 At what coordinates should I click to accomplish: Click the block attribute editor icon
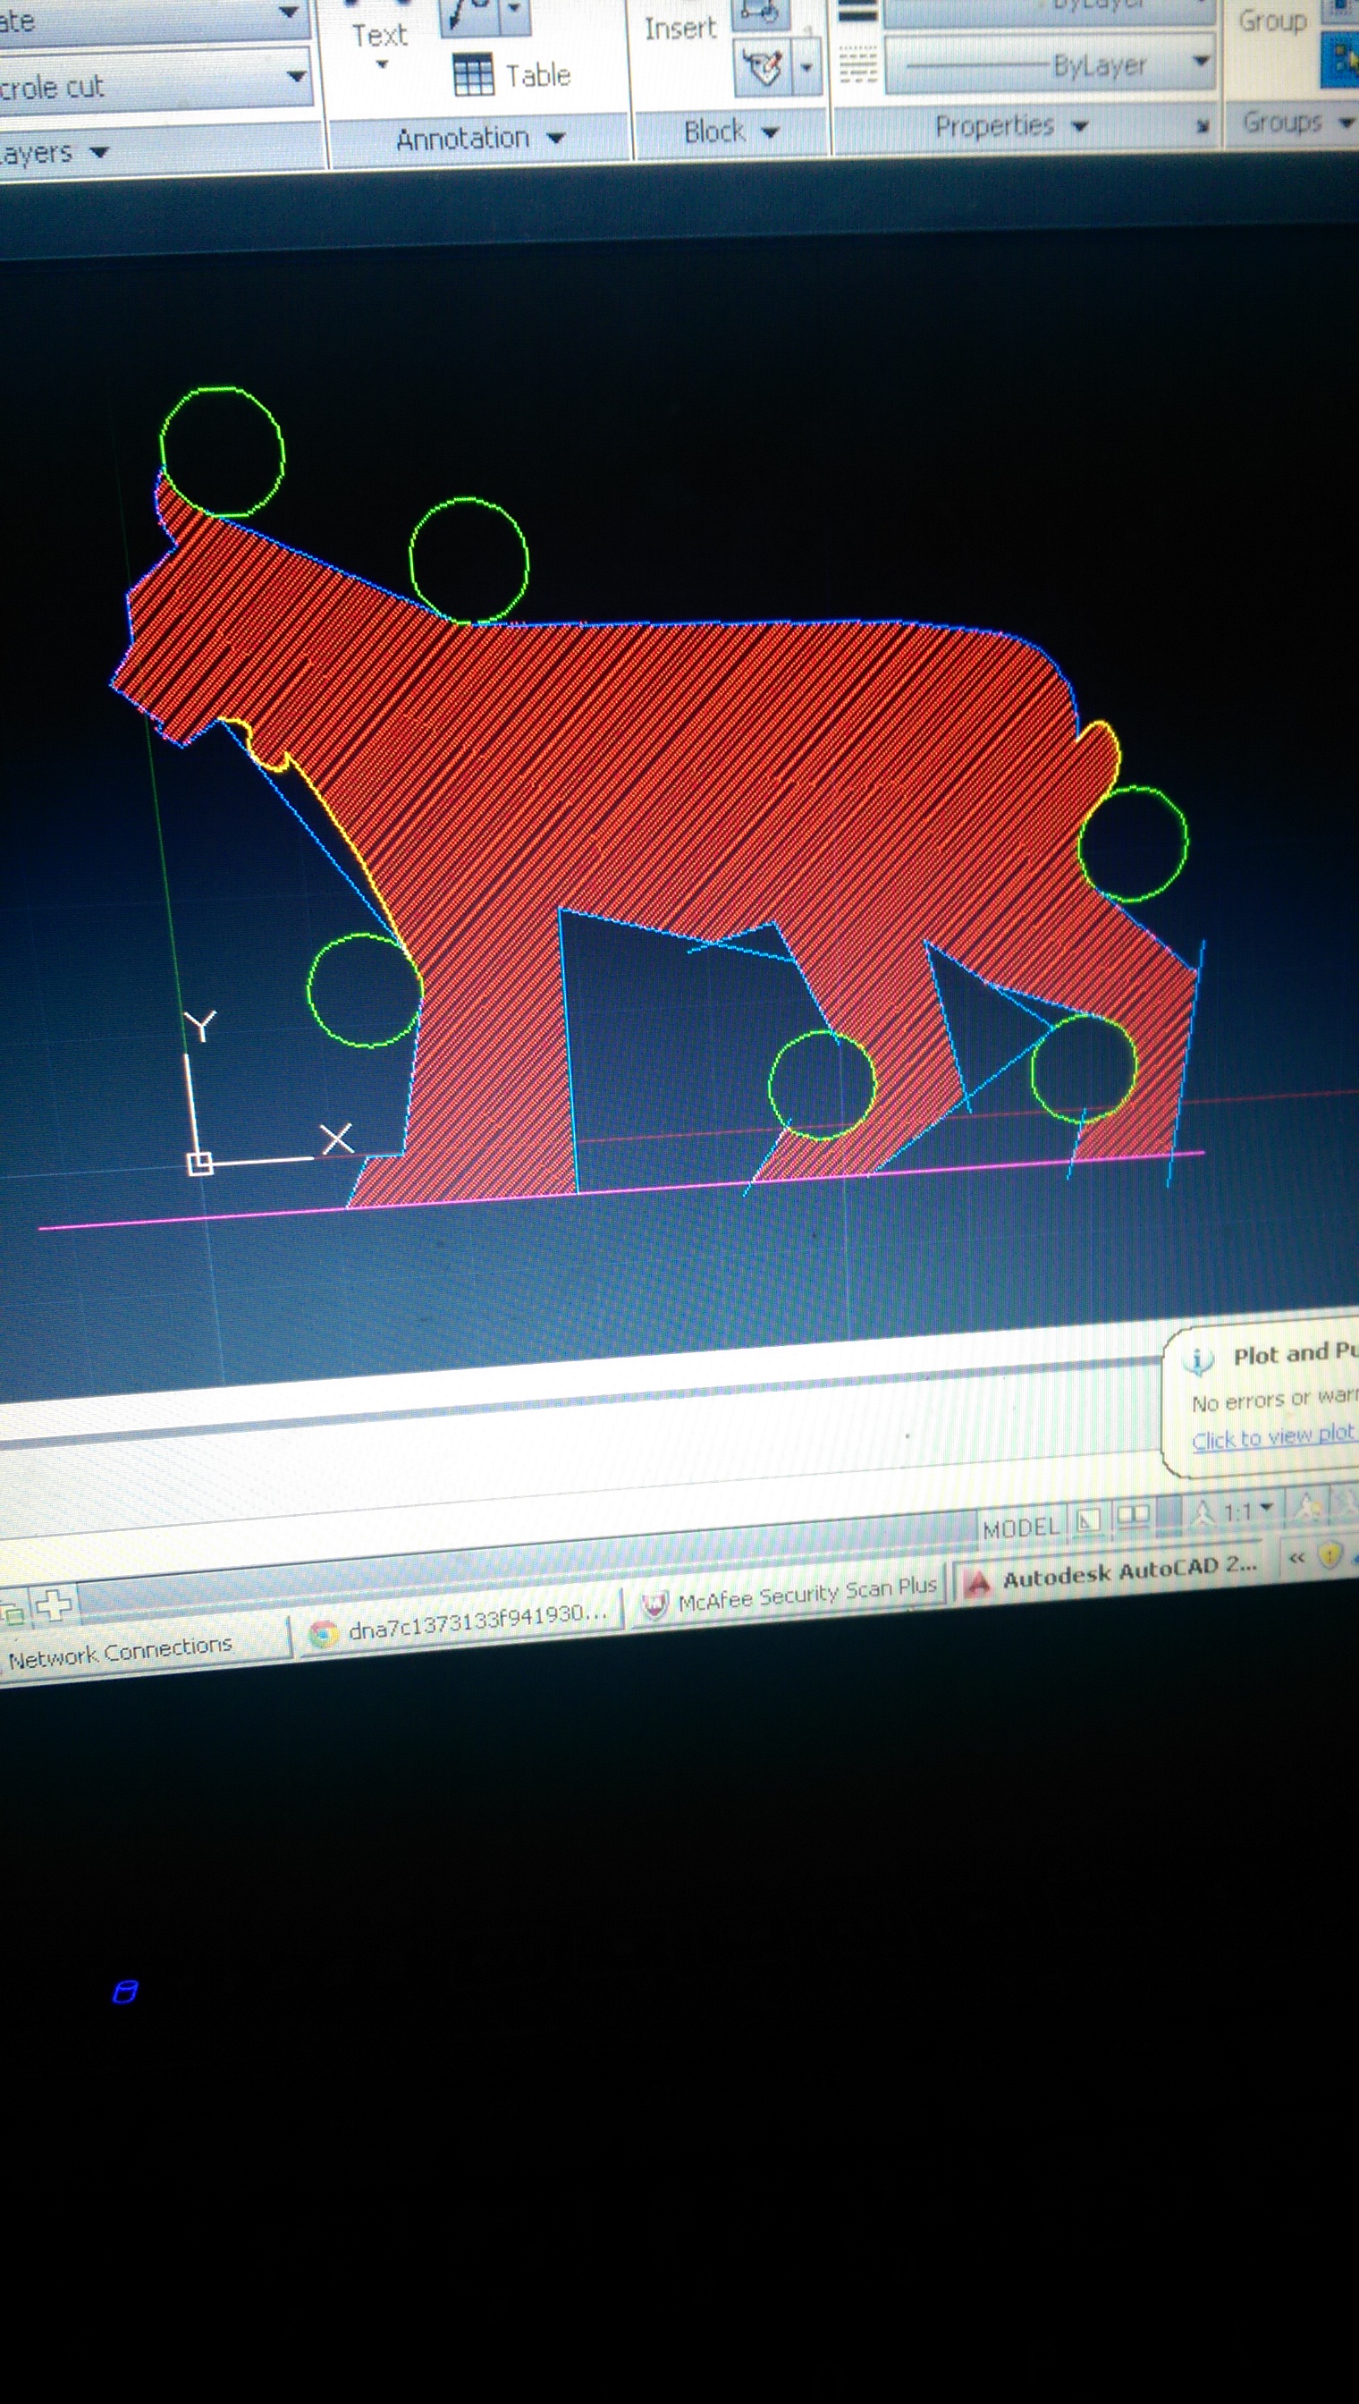tap(763, 67)
